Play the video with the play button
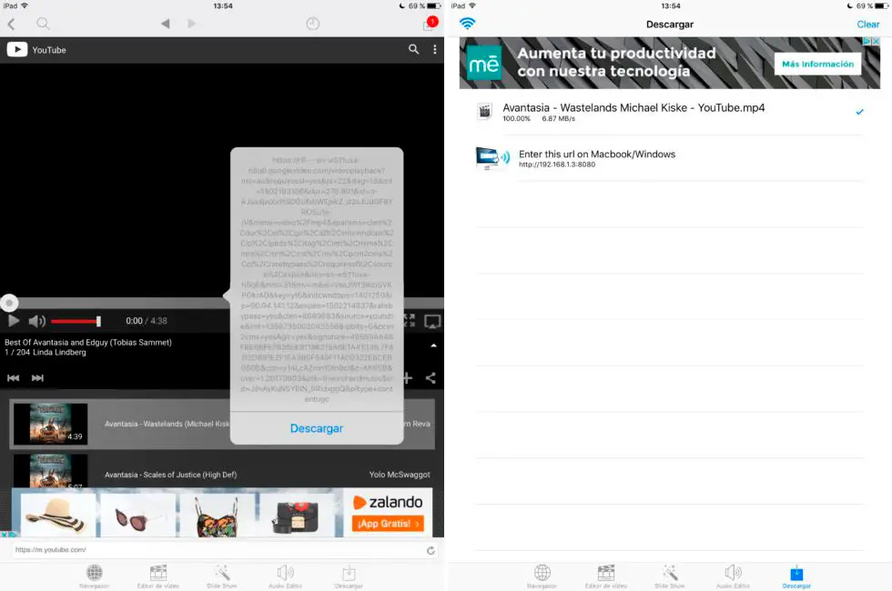Image resolution: width=892 pixels, height=591 pixels. coord(14,320)
